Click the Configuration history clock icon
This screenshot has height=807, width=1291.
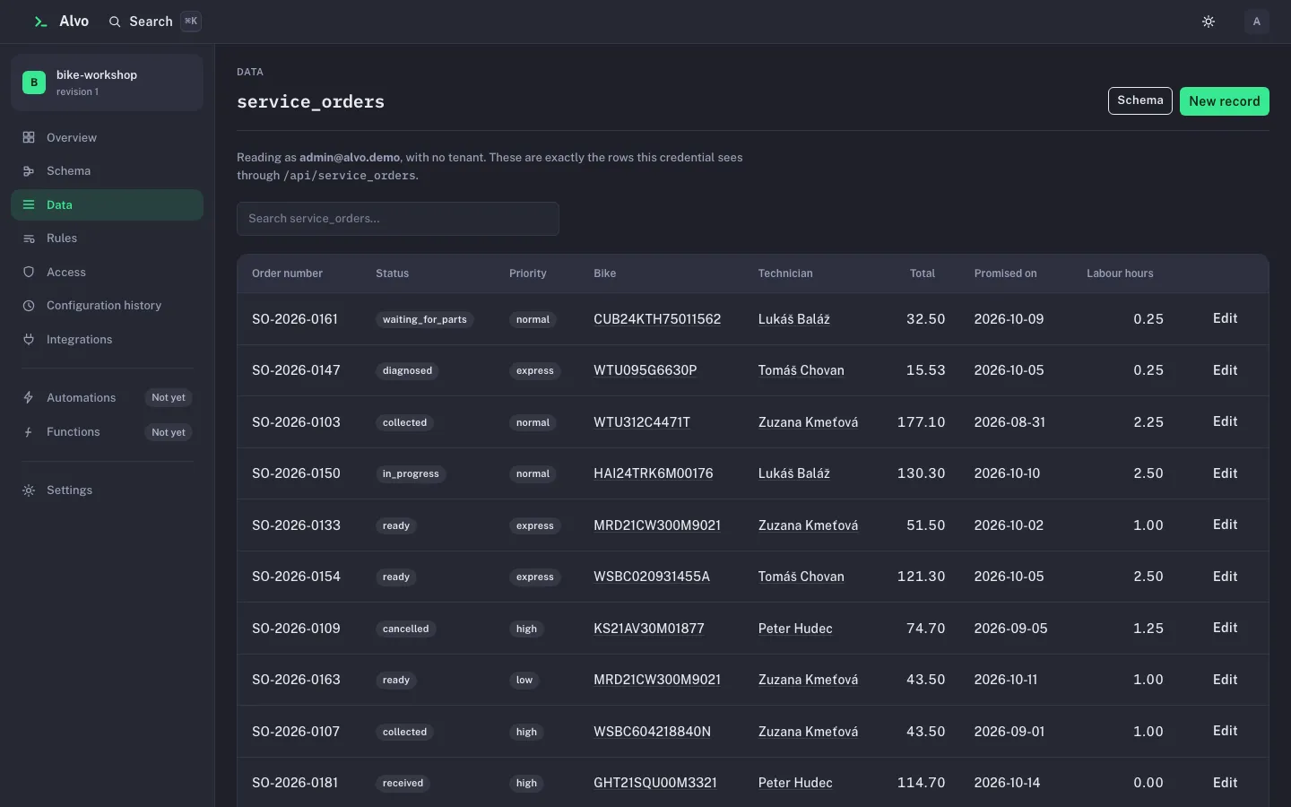click(x=29, y=306)
